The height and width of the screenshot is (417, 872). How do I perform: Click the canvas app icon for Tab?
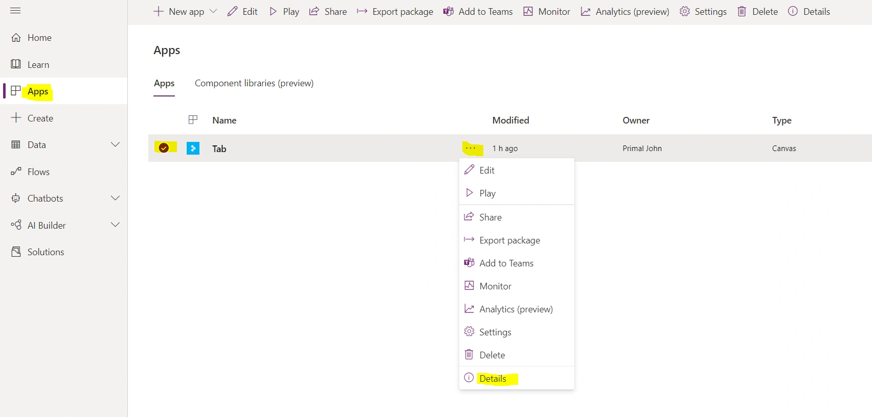coord(193,149)
